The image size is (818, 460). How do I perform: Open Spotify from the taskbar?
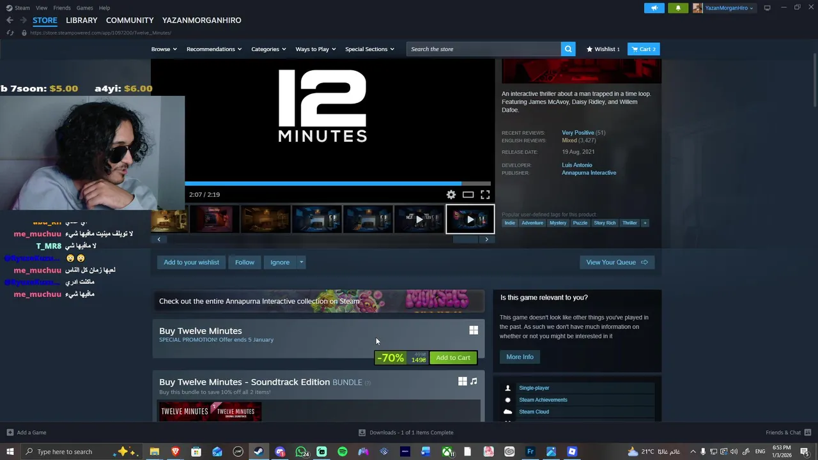[x=343, y=452]
